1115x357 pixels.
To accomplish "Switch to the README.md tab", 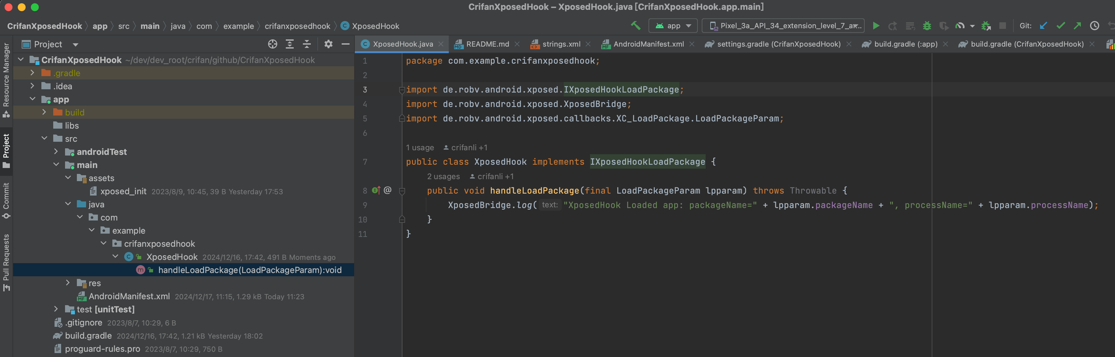I will pos(487,44).
